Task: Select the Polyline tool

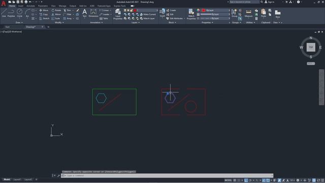Action: 11,13
